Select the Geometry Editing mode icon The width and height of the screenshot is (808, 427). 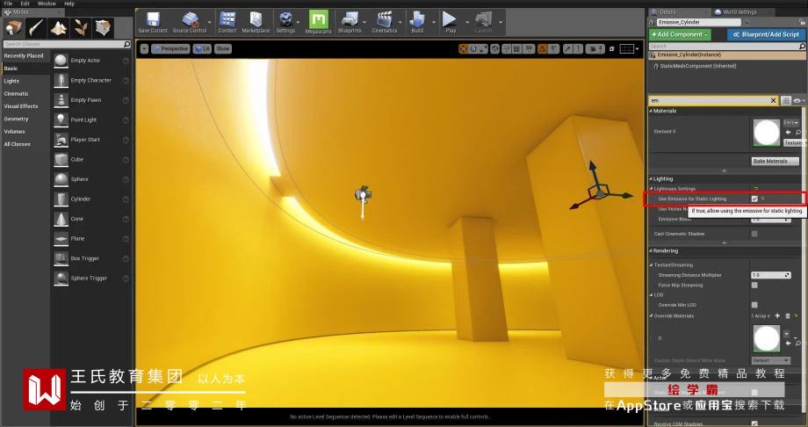(103, 27)
